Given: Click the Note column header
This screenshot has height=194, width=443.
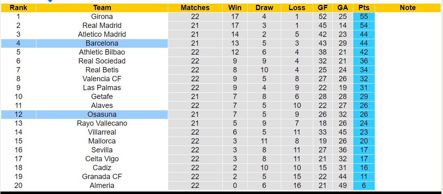Looking at the screenshot, I should pos(407,8).
